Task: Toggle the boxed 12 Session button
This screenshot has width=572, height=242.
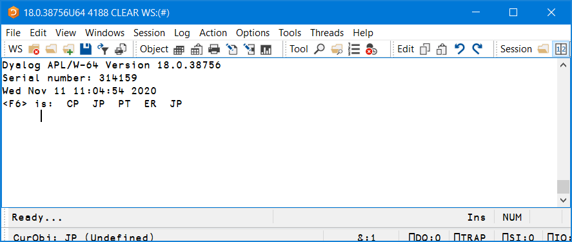Action: (x=561, y=49)
